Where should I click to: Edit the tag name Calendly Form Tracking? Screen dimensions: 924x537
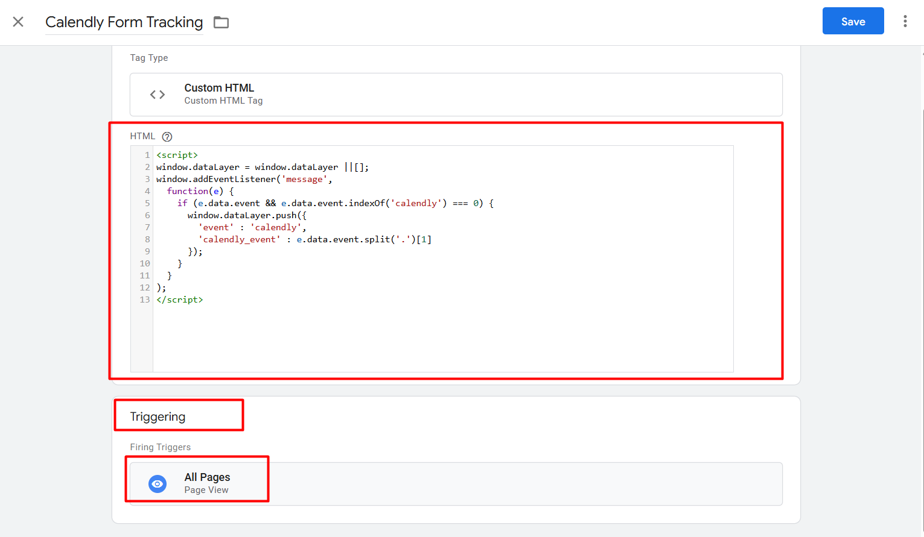[x=124, y=22]
